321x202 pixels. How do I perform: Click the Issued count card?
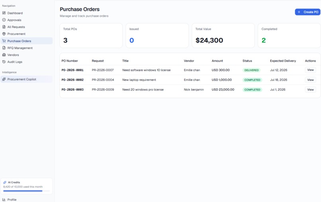click(x=157, y=35)
